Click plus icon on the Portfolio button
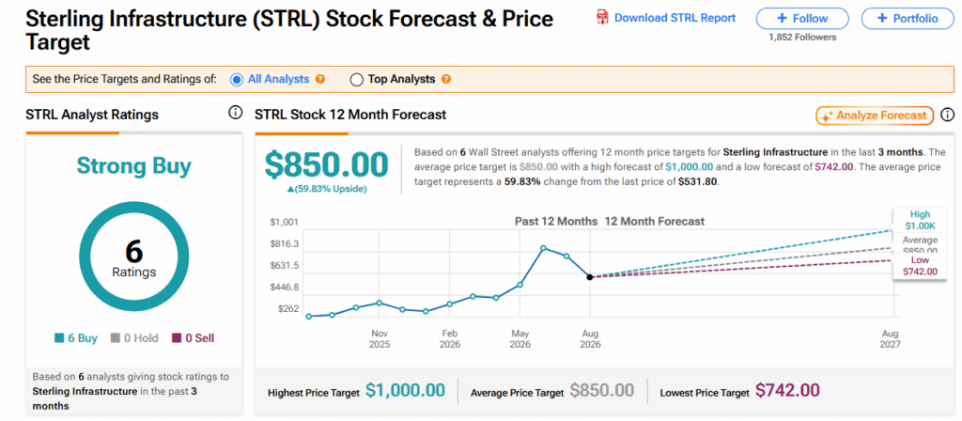The height and width of the screenshot is (421, 962). [883, 19]
